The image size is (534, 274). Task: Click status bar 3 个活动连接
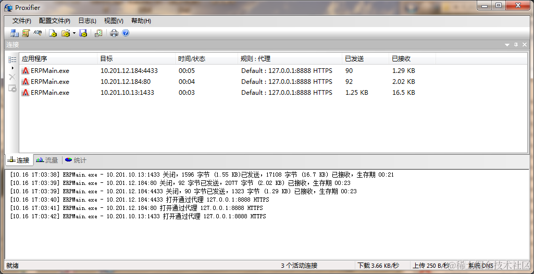(x=300, y=266)
